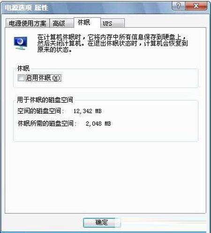Viewport: 211px width, 233px height.
Task: Click the 休眠所需的磁盘空间 label
Action: pyautogui.click(x=47, y=124)
